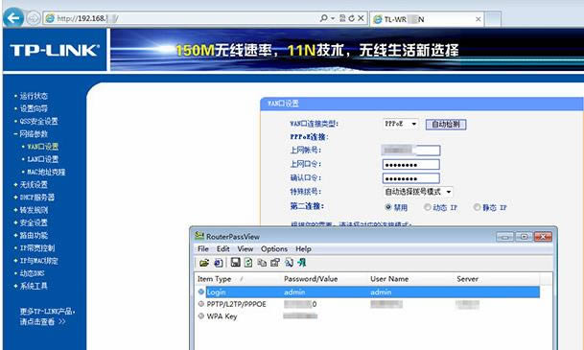Image resolution: width=584 pixels, height=350 pixels.
Task: Open RouterPassView Help menu
Action: pyautogui.click(x=304, y=248)
